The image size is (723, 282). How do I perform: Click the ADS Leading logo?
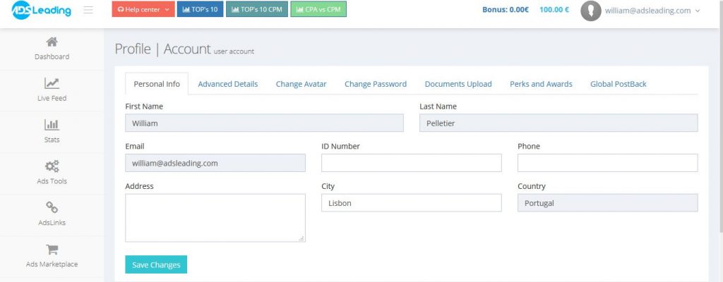pyautogui.click(x=42, y=10)
